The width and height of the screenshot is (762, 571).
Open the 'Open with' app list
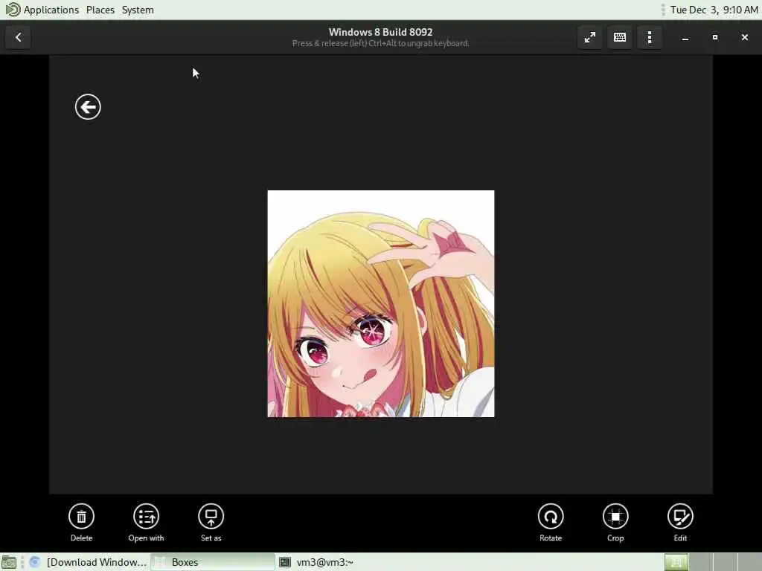click(146, 517)
